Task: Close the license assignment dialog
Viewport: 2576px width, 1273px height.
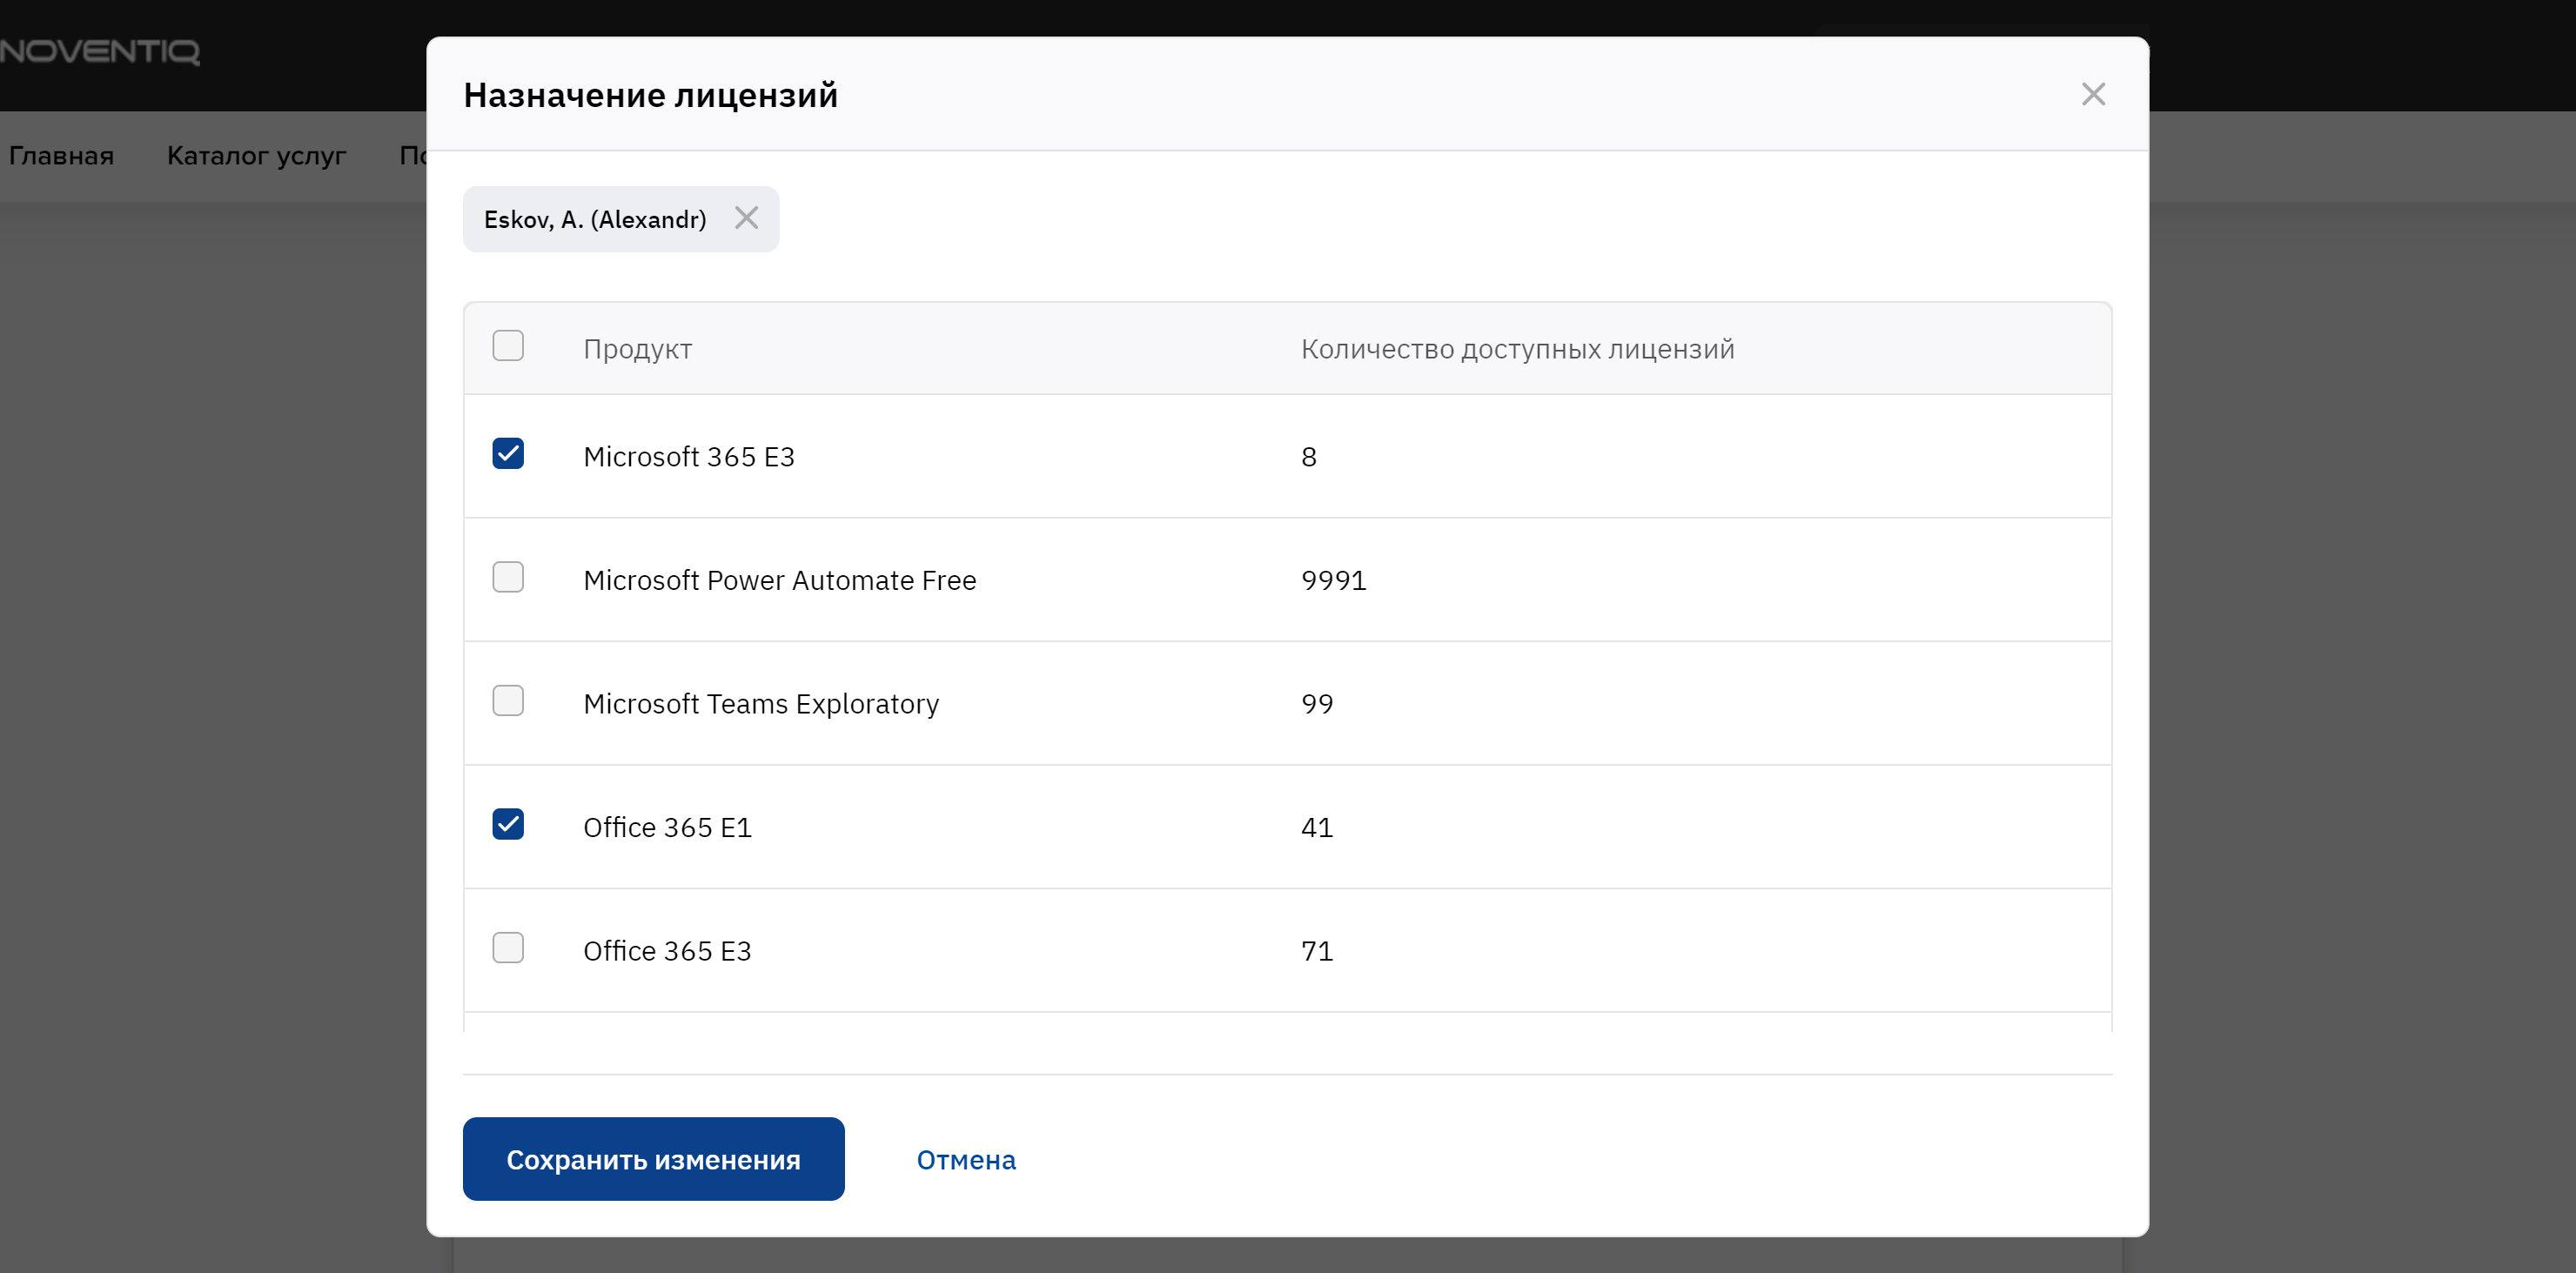Action: 2092,94
